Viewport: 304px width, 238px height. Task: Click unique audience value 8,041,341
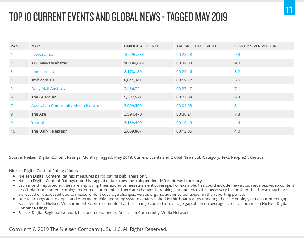click(133, 80)
